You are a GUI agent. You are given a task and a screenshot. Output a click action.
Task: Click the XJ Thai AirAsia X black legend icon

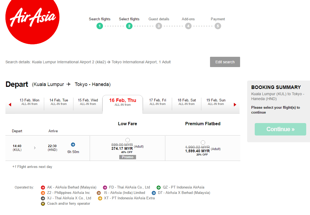click(43, 198)
